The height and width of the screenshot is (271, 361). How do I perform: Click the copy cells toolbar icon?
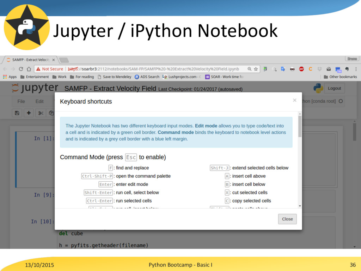pos(51,113)
